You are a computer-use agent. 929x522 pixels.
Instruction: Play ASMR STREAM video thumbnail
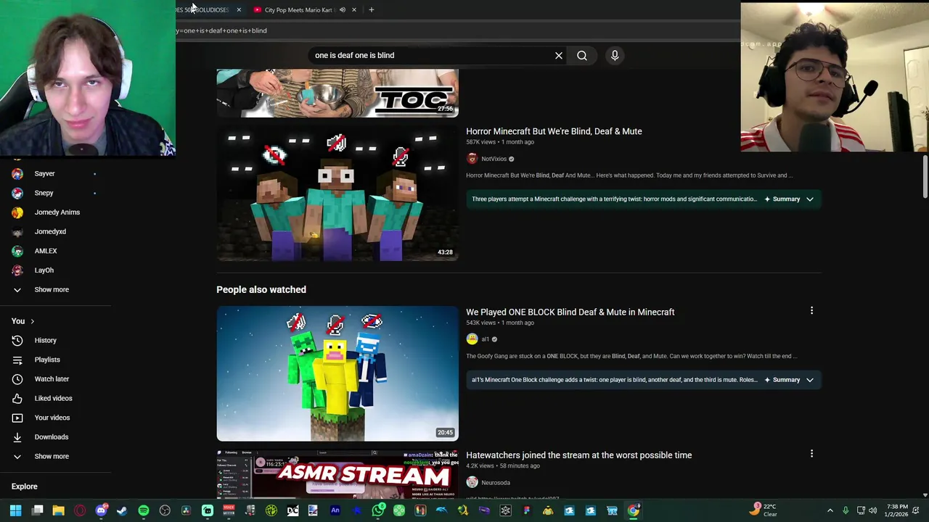point(337,474)
